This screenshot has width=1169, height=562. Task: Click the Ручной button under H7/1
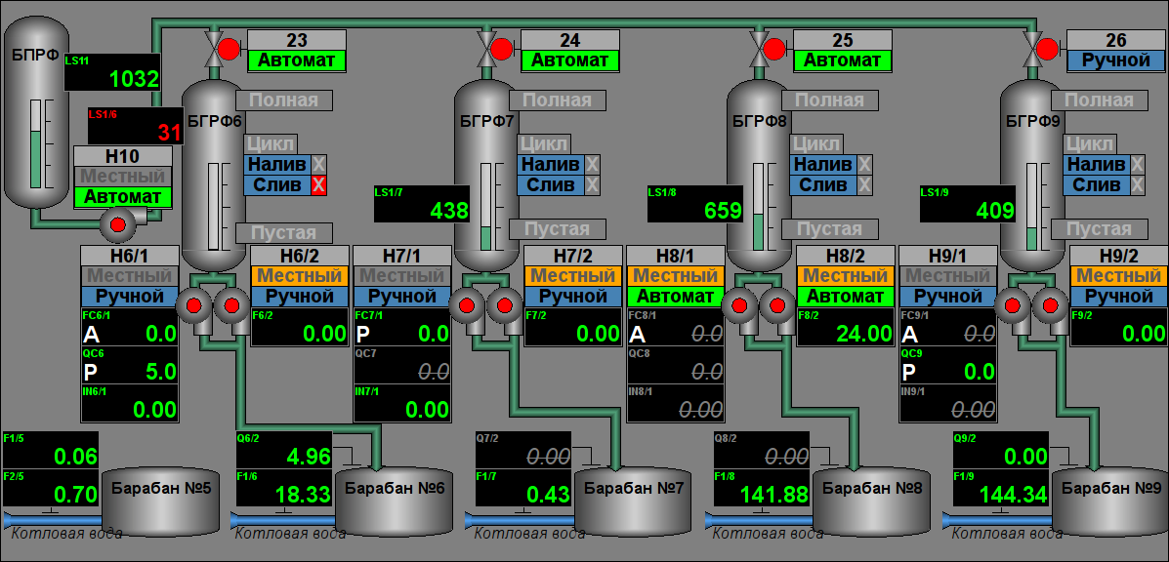(402, 296)
